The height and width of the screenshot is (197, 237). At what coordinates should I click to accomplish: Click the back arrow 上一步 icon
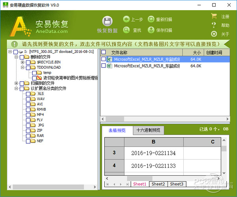(126, 19)
